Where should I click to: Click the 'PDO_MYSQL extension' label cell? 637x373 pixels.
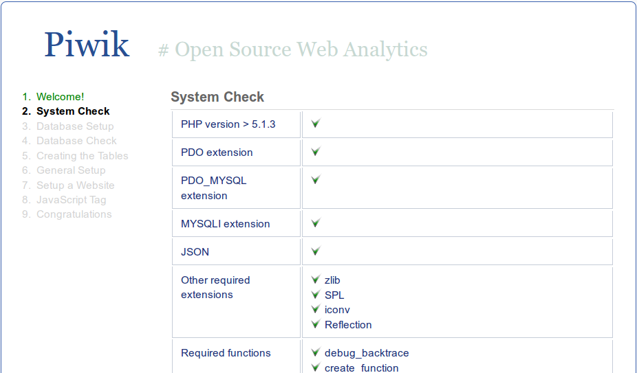(x=236, y=188)
